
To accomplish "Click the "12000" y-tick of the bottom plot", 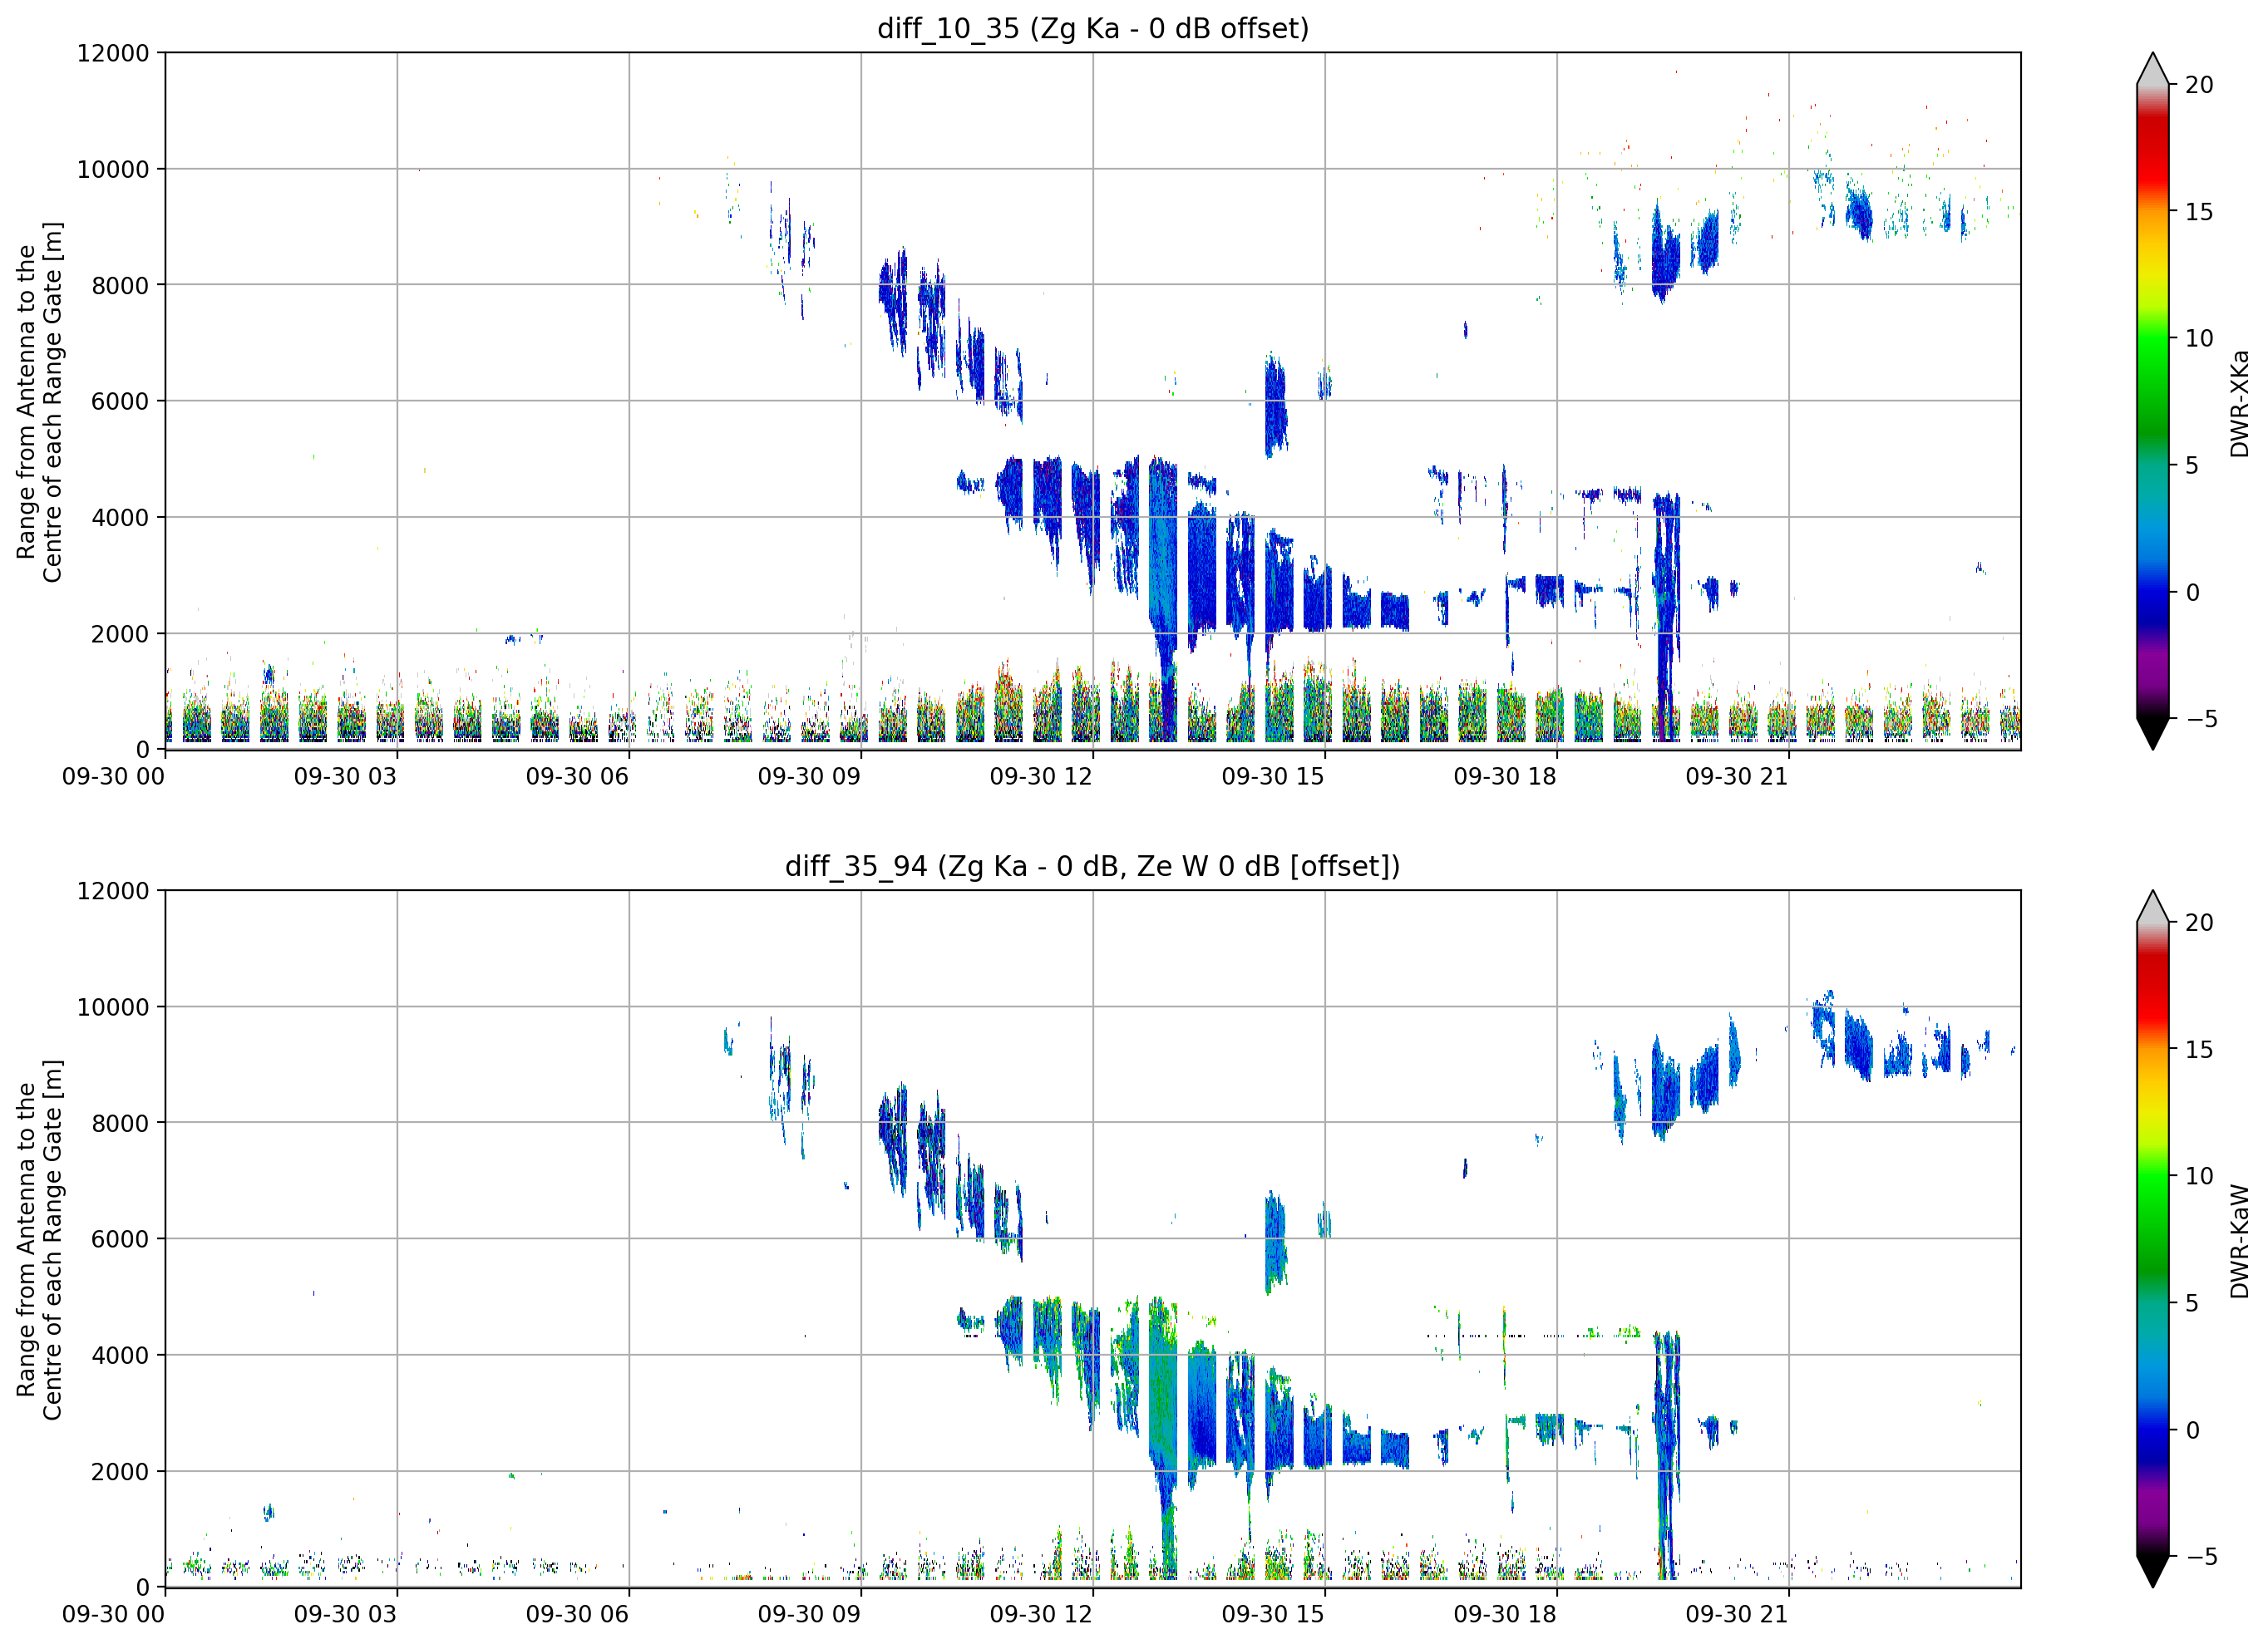I will coord(113,891).
